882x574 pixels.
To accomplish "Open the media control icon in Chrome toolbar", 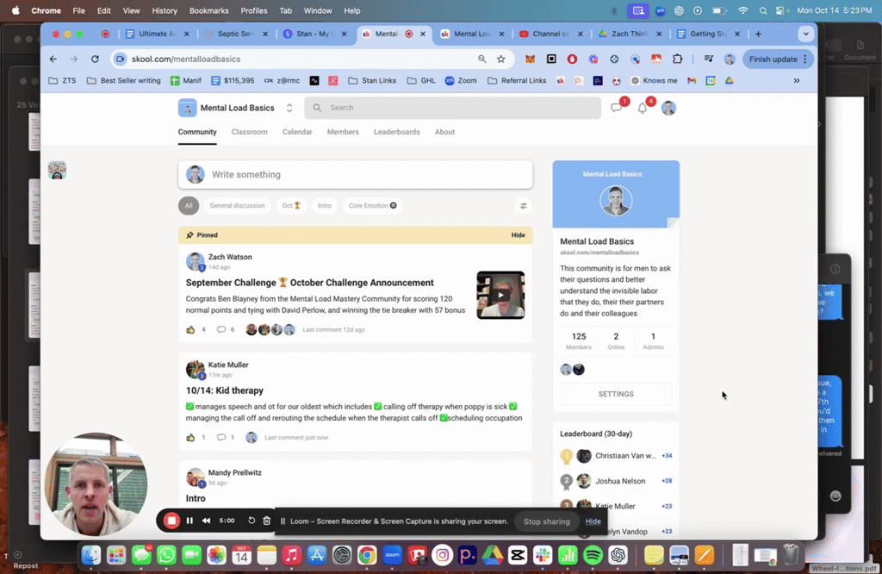I will [x=709, y=59].
